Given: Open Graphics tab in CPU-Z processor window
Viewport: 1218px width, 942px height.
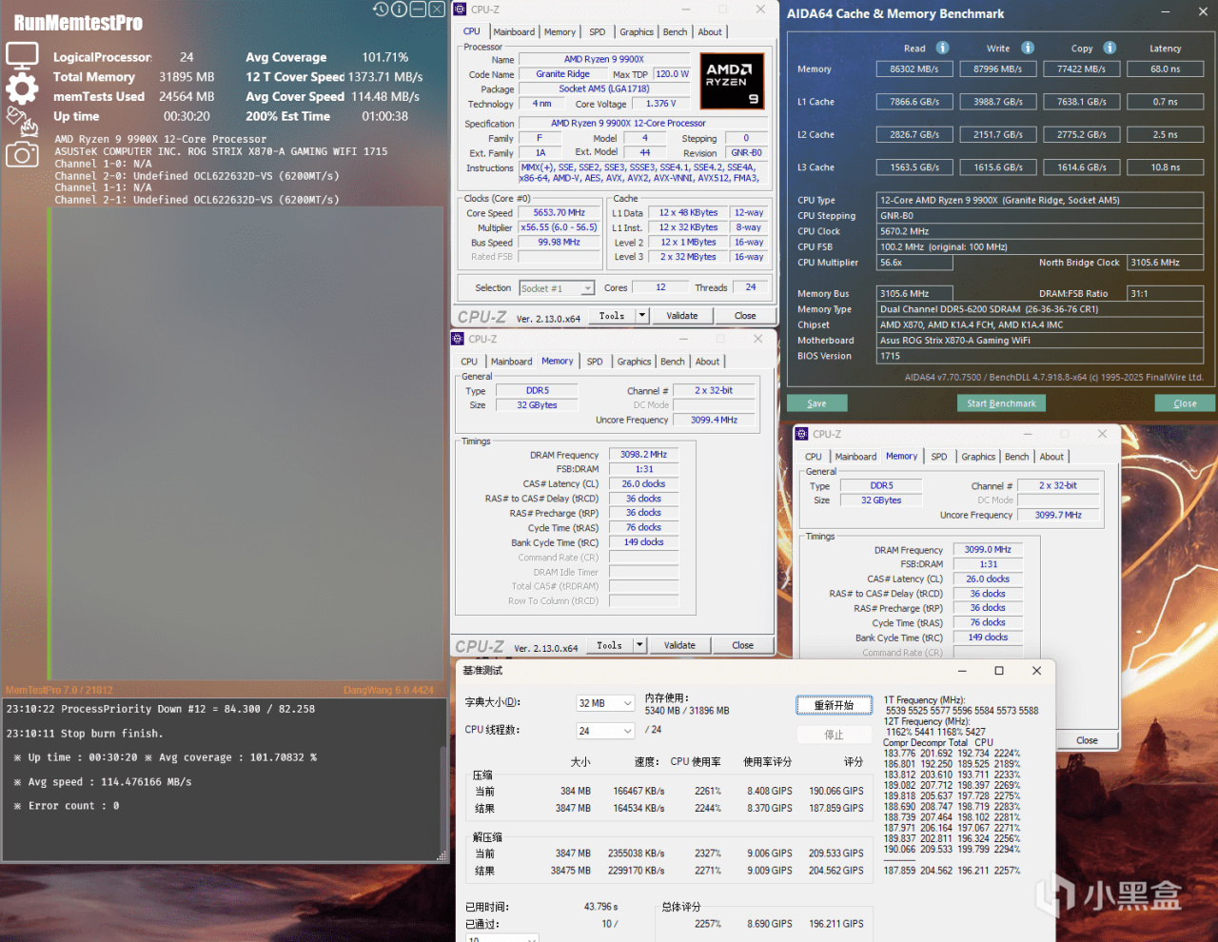Looking at the screenshot, I should click(x=637, y=32).
